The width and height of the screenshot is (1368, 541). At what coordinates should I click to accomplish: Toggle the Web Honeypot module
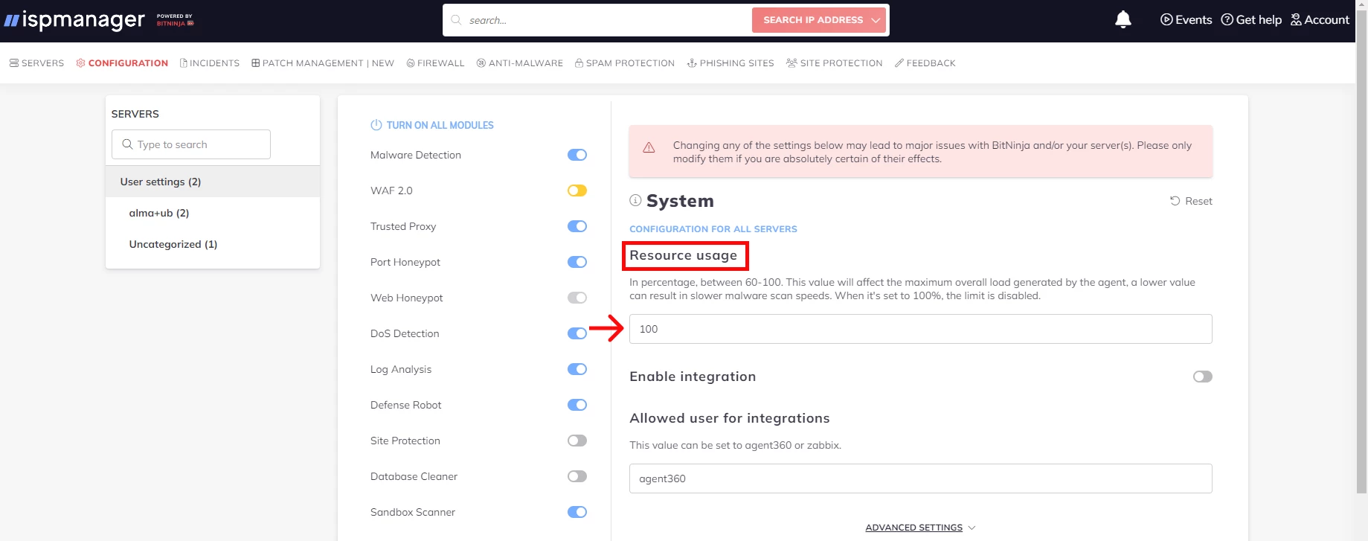click(577, 298)
